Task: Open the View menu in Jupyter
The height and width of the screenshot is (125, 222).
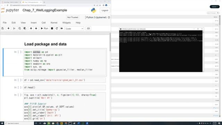Action: tap(23, 23)
